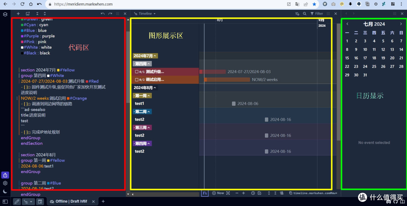Click the search icon in timeline header

click(x=304, y=14)
